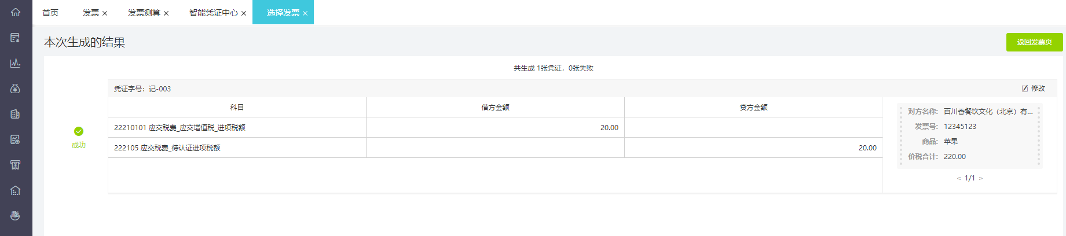Go to next invoice page arrow
Screen dimensions: 1066x236
981,178
